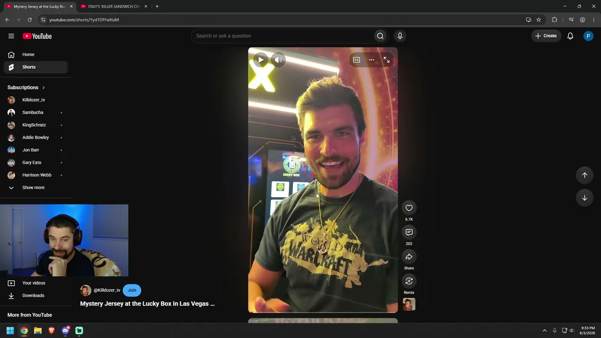Focus the YouTube search box
The height and width of the screenshot is (338, 601).
282,36
